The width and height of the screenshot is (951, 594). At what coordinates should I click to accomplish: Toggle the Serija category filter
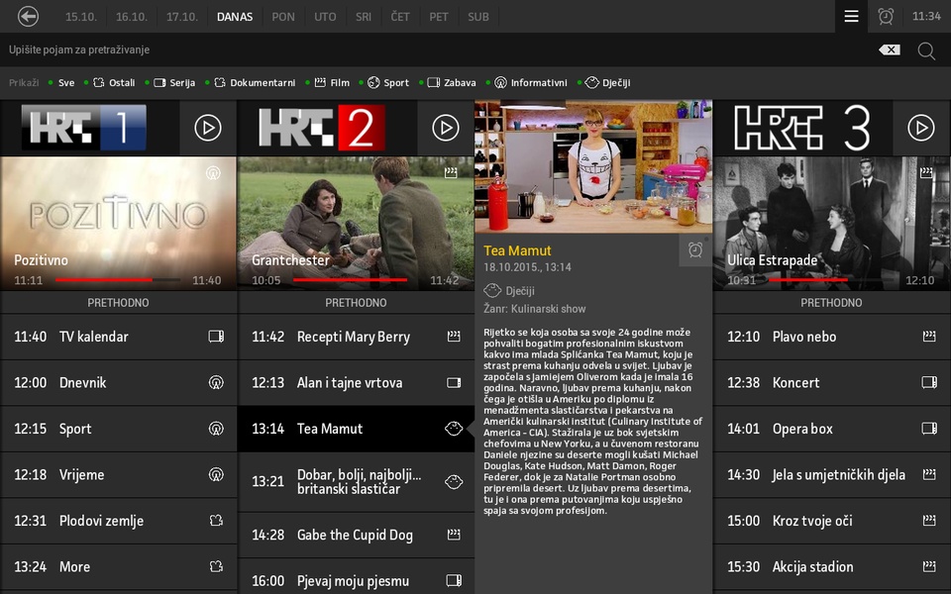tap(169, 82)
